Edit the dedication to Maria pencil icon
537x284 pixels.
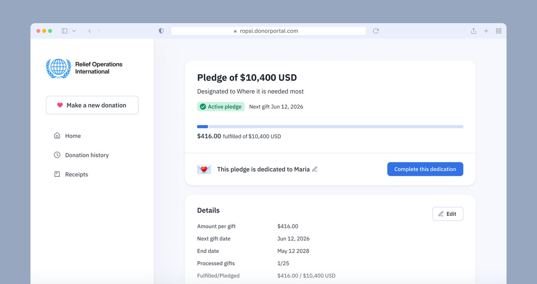click(315, 169)
